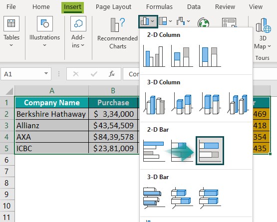Click the cell ending in 469

pos(261,114)
